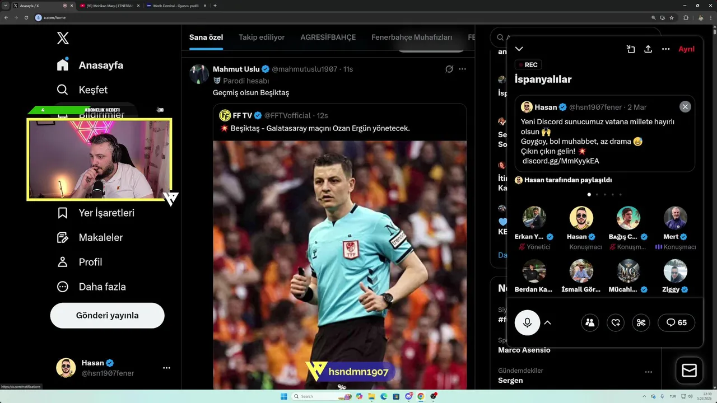Viewport: 717px width, 403px height.
Task: Switch to the AGRESİFBAHÇE tab
Action: (x=328, y=38)
